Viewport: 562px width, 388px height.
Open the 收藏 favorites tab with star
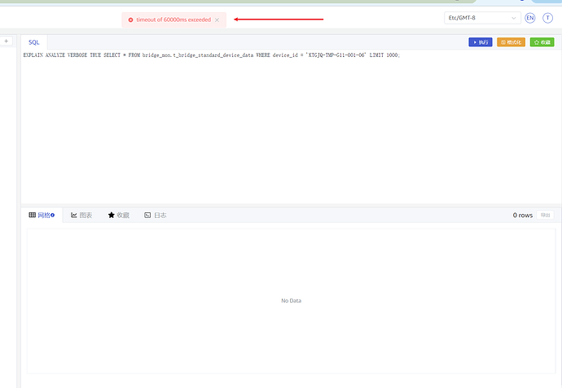118,215
